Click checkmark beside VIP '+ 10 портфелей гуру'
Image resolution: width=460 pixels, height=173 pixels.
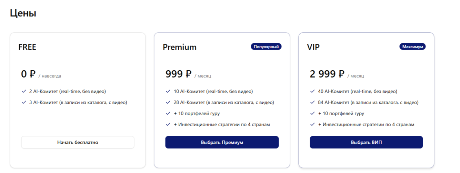click(x=312, y=113)
